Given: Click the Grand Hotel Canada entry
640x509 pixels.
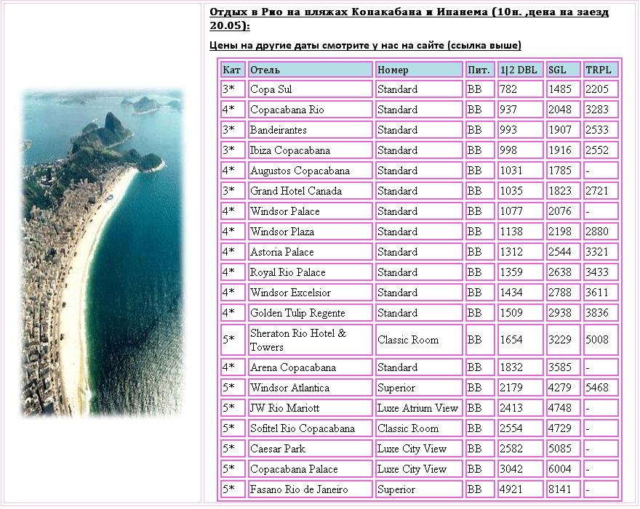Looking at the screenshot, I should click(311, 191).
